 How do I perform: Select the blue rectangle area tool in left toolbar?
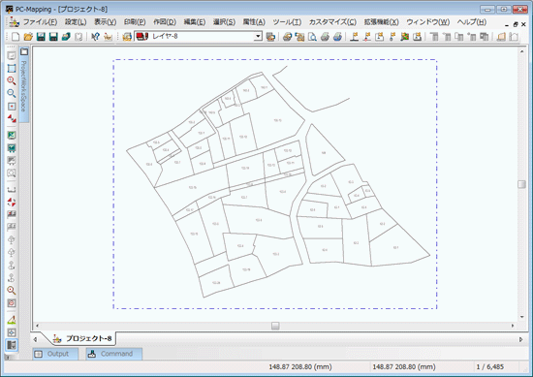point(12,68)
